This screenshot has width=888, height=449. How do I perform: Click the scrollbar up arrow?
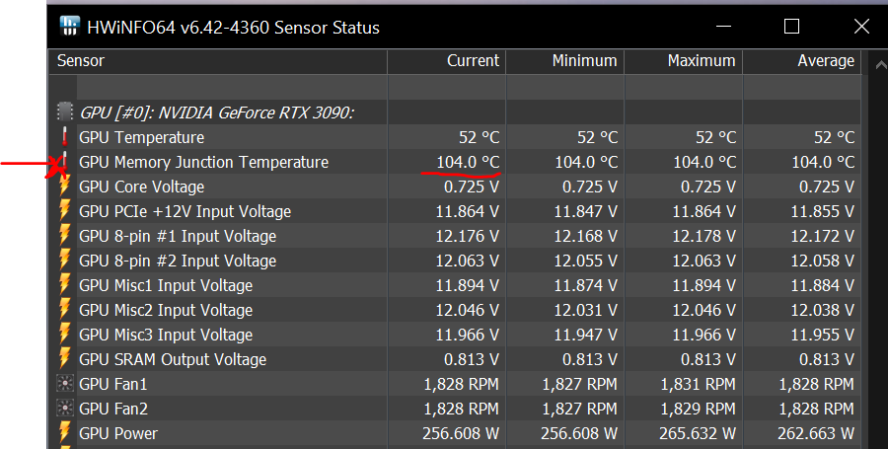(x=881, y=65)
